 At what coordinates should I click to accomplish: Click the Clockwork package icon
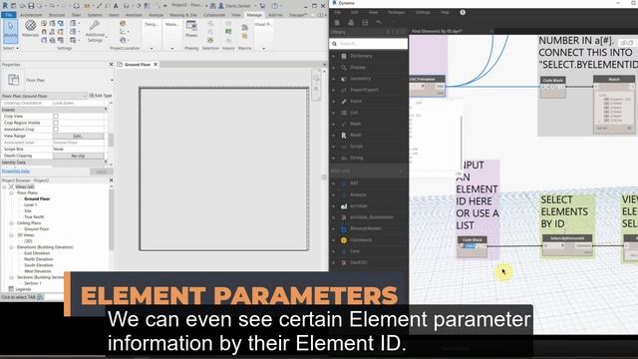coord(344,240)
